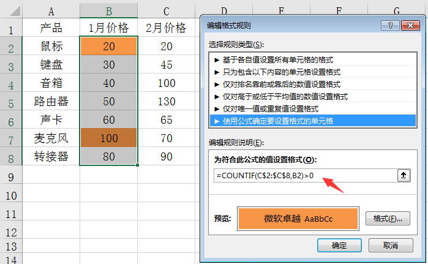
Task: Cancel the dialog with 取消 button
Action: coord(391,246)
